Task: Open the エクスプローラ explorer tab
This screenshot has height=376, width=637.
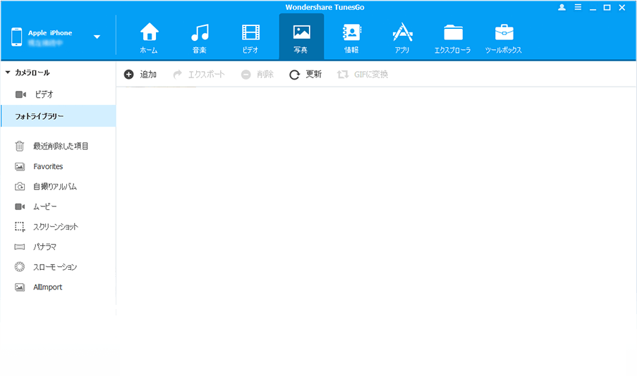Action: pos(453,38)
